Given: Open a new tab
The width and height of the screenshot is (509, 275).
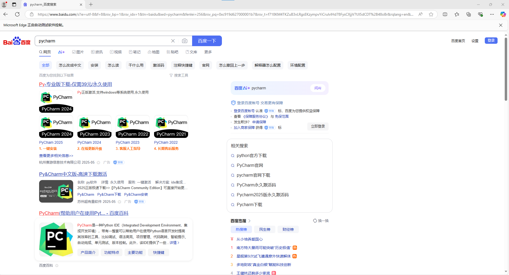Looking at the screenshot, I should pyautogui.click(x=91, y=5).
